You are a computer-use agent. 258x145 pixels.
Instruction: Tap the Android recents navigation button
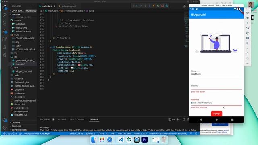click(232, 120)
